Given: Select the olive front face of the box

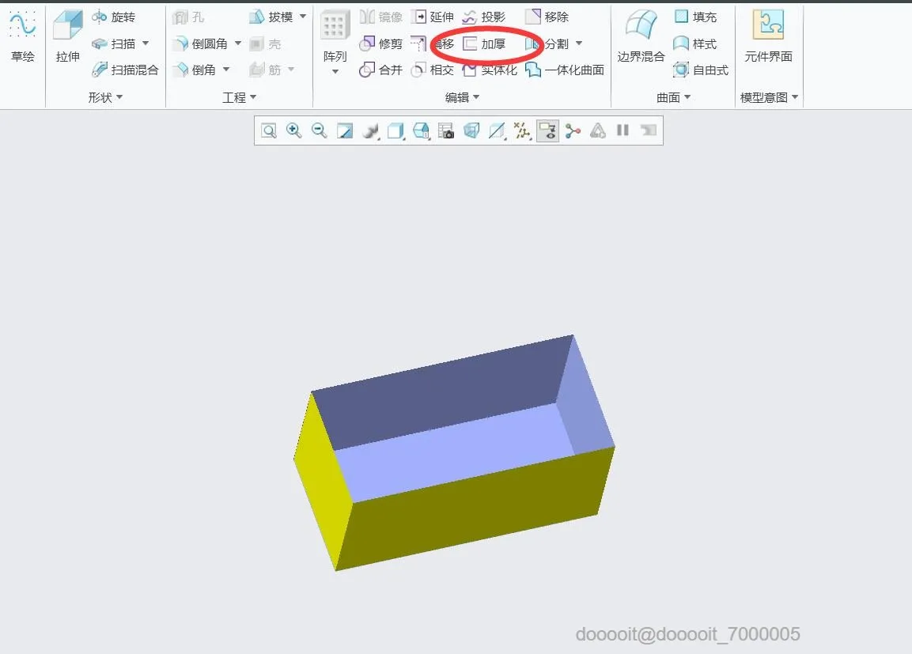Looking at the screenshot, I should [x=475, y=510].
